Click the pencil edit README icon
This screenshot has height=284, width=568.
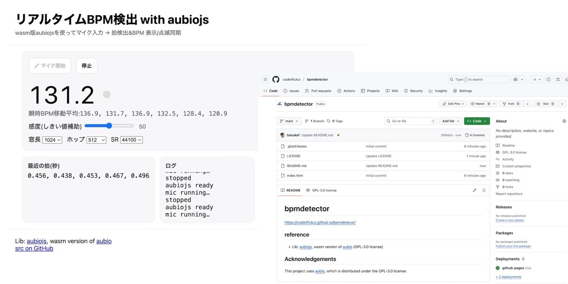coord(474,190)
